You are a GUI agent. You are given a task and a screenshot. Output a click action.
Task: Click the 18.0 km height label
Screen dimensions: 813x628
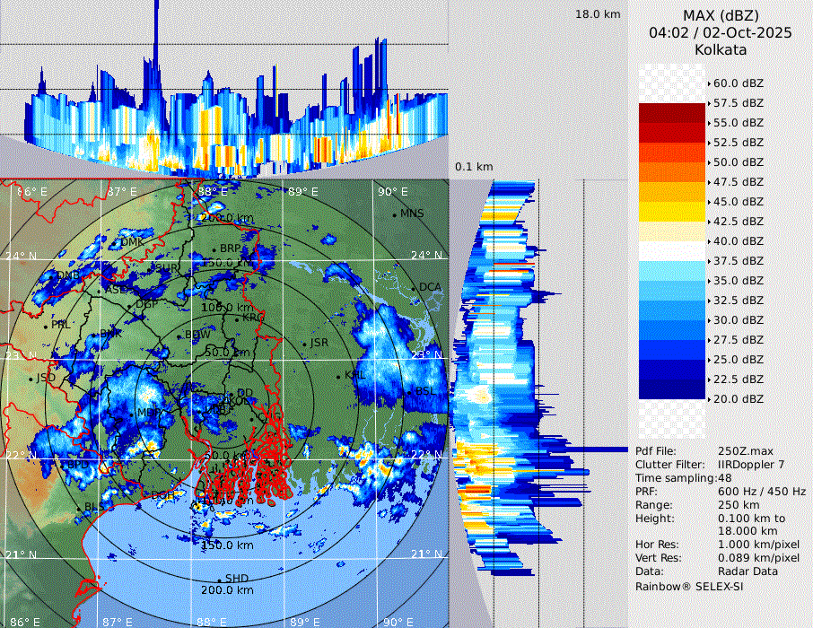tap(598, 14)
